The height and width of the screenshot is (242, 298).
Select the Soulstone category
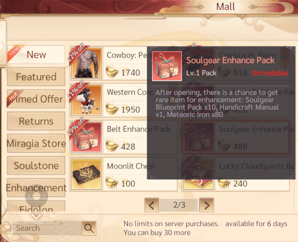coord(36,166)
